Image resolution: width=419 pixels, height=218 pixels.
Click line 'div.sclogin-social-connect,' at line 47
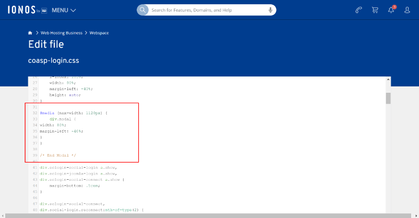click(72, 204)
